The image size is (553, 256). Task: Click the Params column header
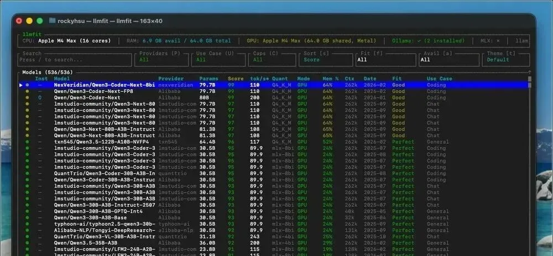pos(209,79)
